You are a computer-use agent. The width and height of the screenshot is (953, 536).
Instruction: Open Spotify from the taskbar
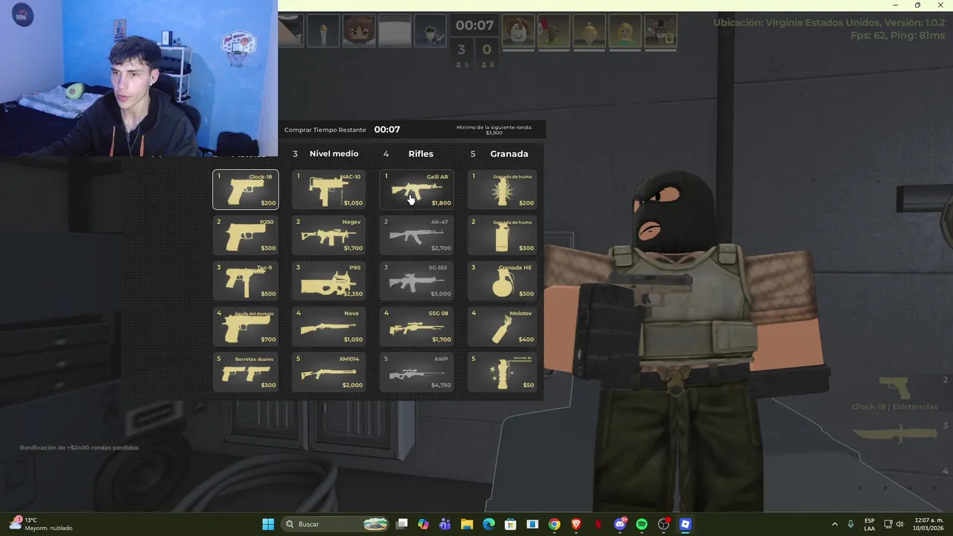[x=642, y=524]
